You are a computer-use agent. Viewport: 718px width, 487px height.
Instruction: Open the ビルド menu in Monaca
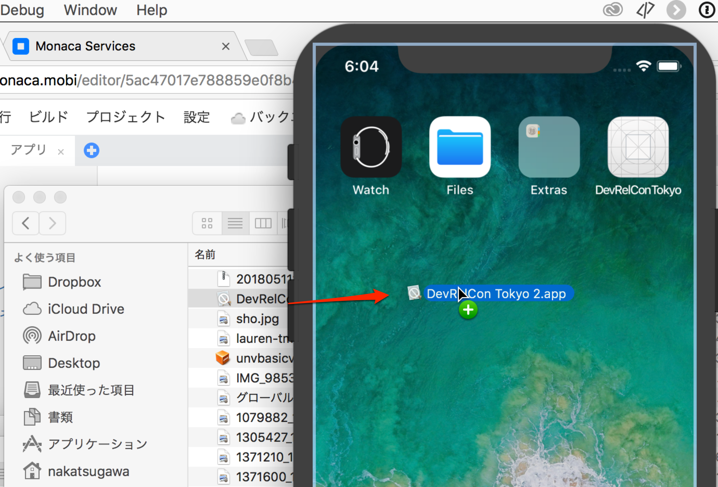click(x=48, y=117)
